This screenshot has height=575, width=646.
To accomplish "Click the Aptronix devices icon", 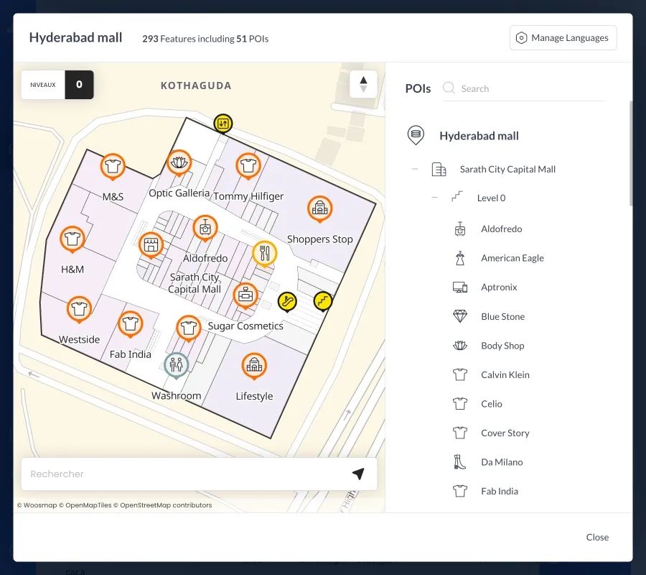I will coord(460,287).
